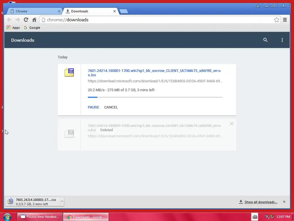The image size is (294, 221).
Task: Close the Downloads tab
Action: pyautogui.click(x=115, y=11)
